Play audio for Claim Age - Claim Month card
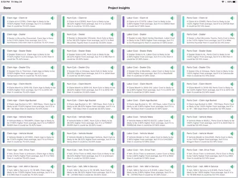The width and height of the screenshot is (238, 178). [53, 84]
